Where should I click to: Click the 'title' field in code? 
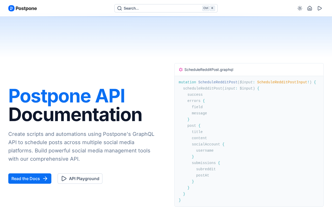197,132
